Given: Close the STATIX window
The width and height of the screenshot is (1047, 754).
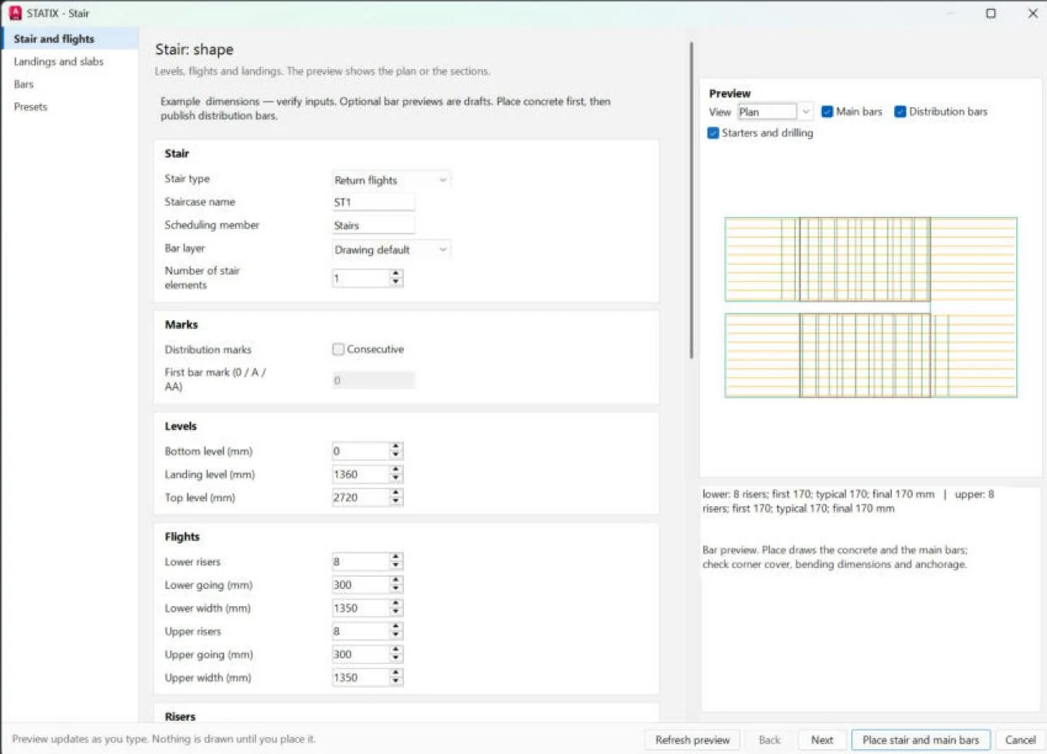Looking at the screenshot, I should (x=1032, y=13).
